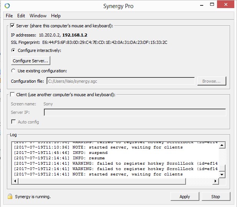Click the log line 'INFO: suspend'
237x207 pixels.
click(61, 152)
